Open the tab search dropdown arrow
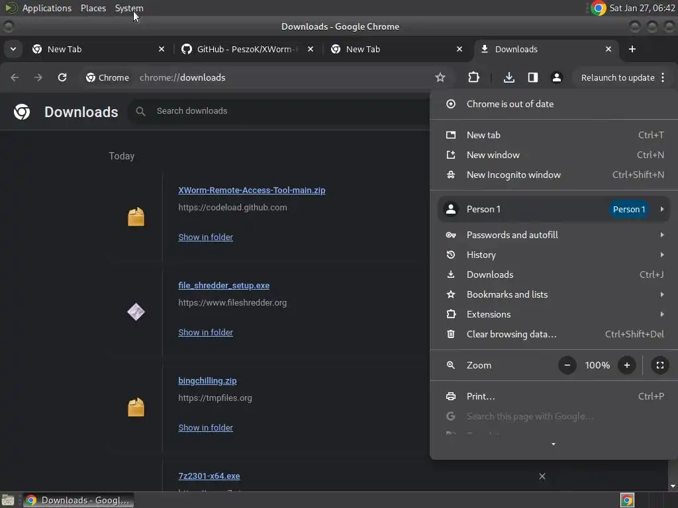Viewport: 678px width, 508px height. coord(13,49)
